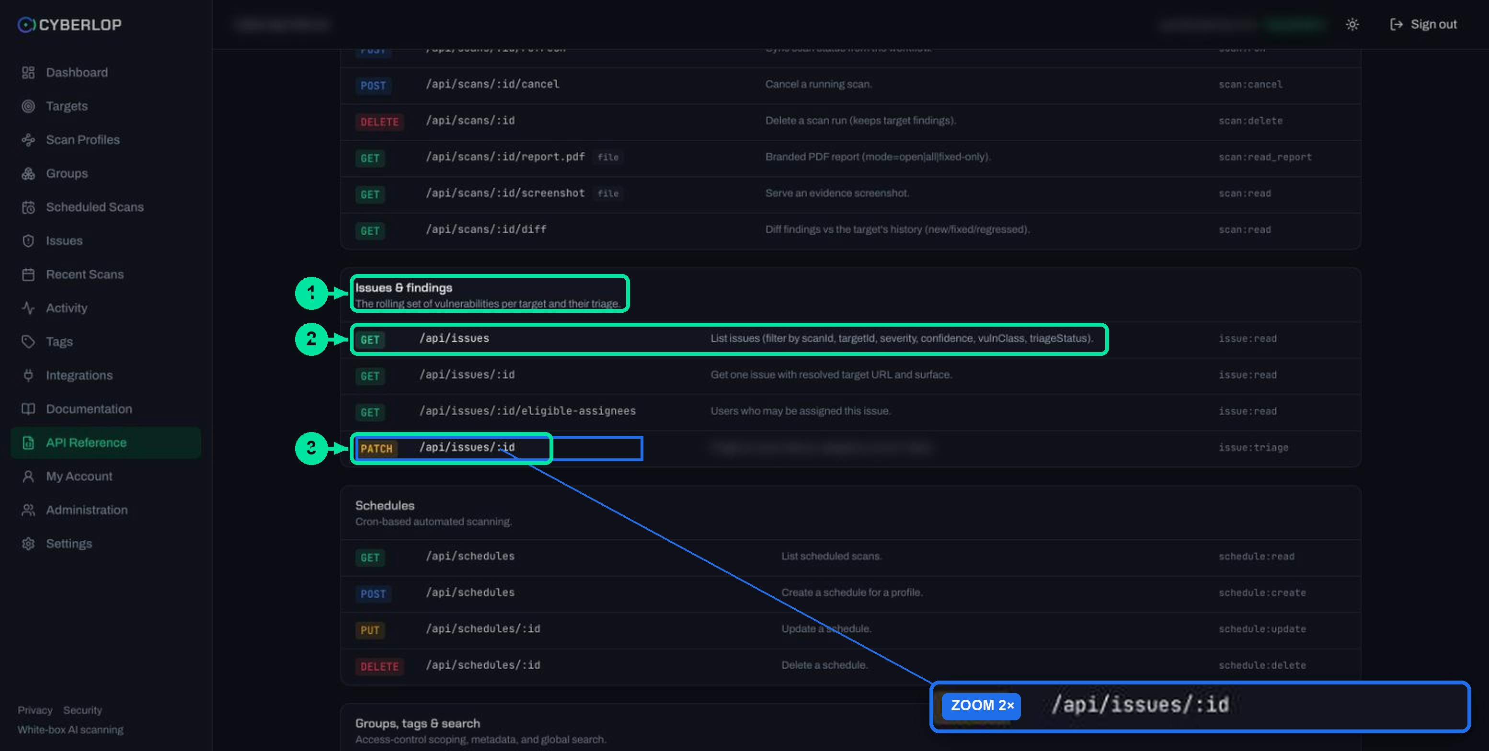Go to the Administration sidebar label
The width and height of the screenshot is (1489, 751).
87,510
